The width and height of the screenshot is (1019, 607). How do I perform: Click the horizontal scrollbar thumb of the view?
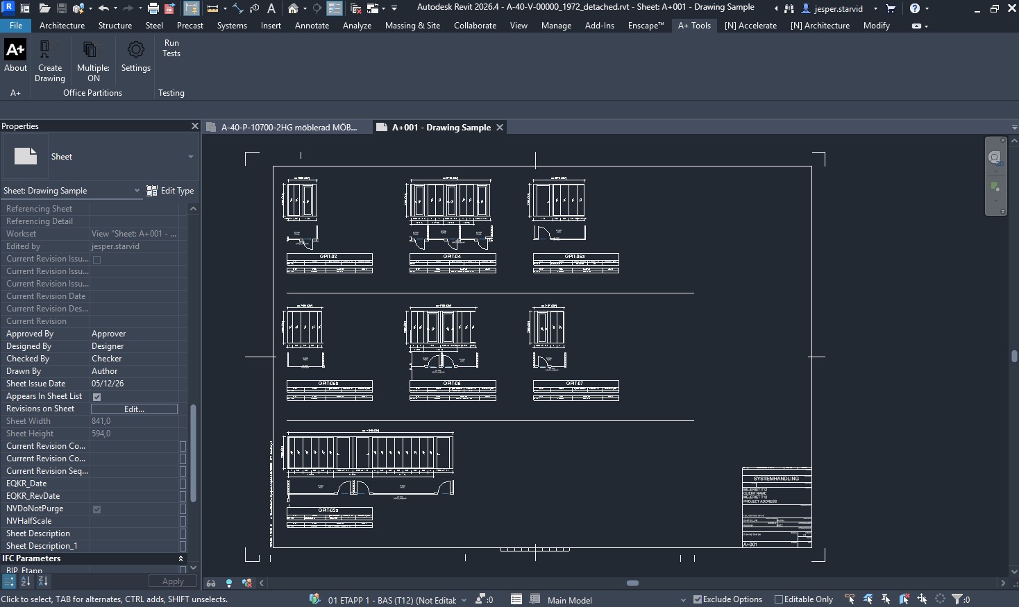(x=632, y=583)
